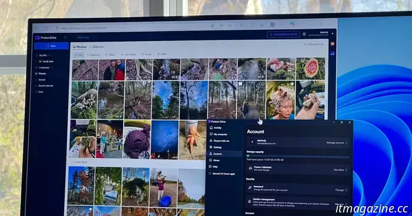Select the All photo filter

coord(79,55)
